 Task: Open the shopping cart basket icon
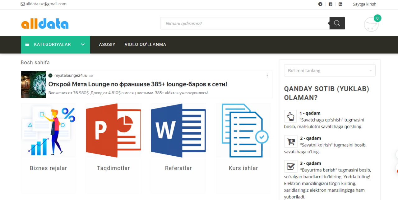pyautogui.click(x=371, y=24)
